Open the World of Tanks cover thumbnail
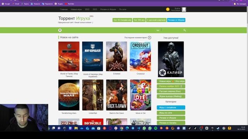 69,56
